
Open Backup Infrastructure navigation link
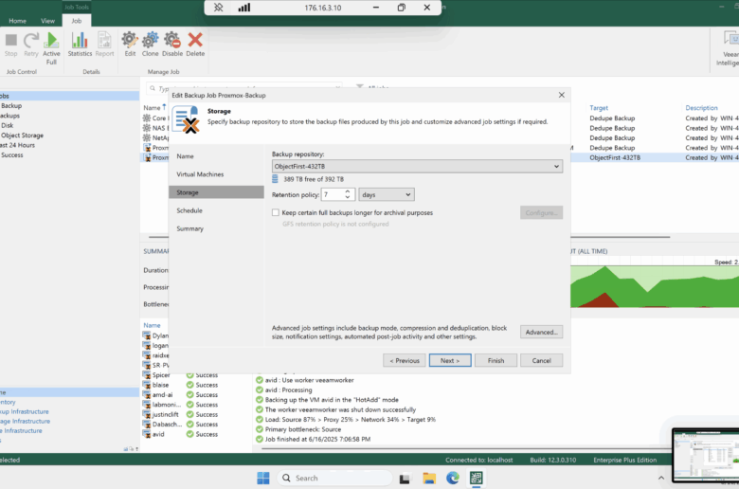point(25,411)
